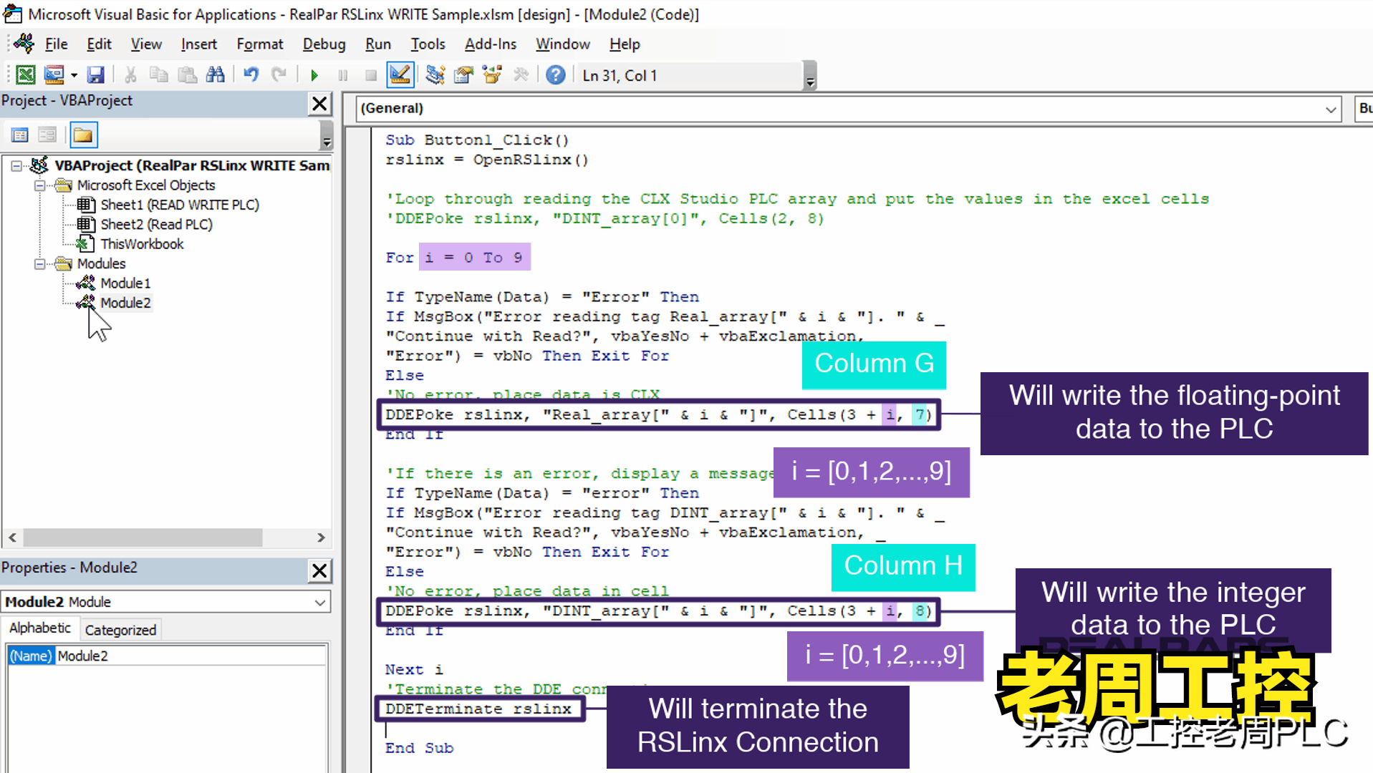Viewport: 1373px width, 773px height.
Task: Click the Insert UserForm toolbar icon
Action: pos(54,74)
